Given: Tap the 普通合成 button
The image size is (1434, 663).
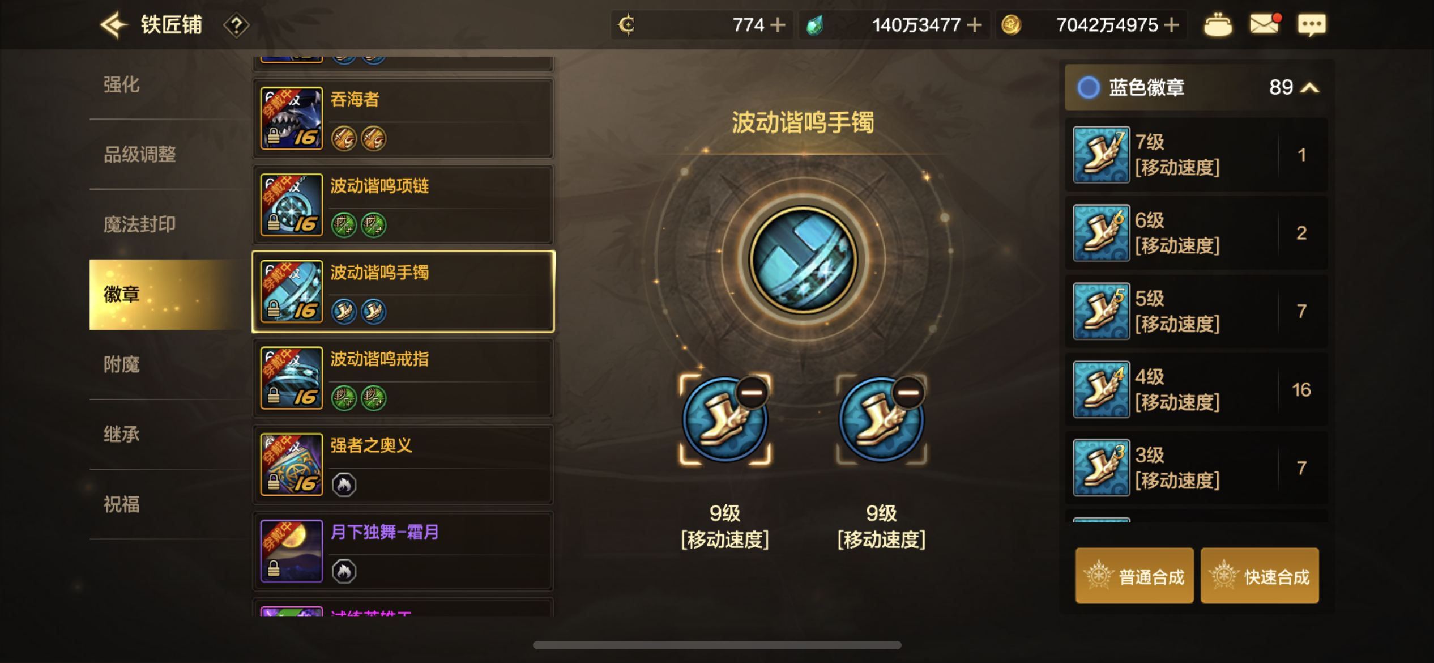Looking at the screenshot, I should pyautogui.click(x=1134, y=576).
